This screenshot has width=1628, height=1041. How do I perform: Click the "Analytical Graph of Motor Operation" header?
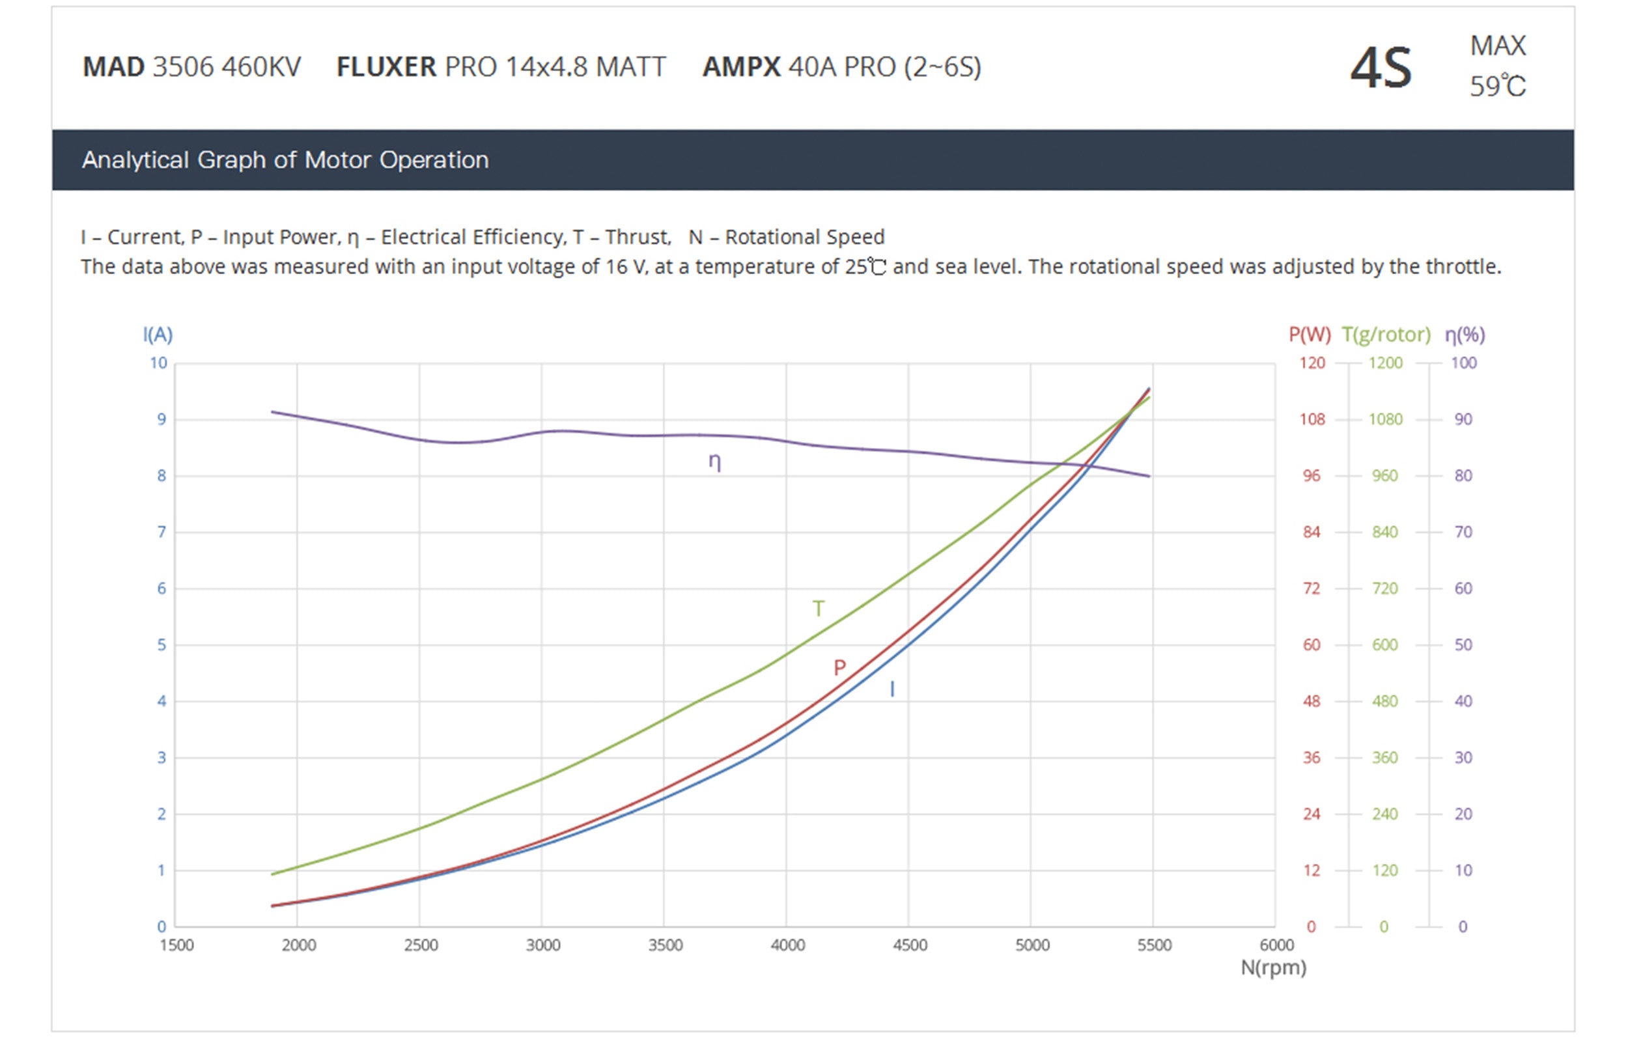(285, 160)
